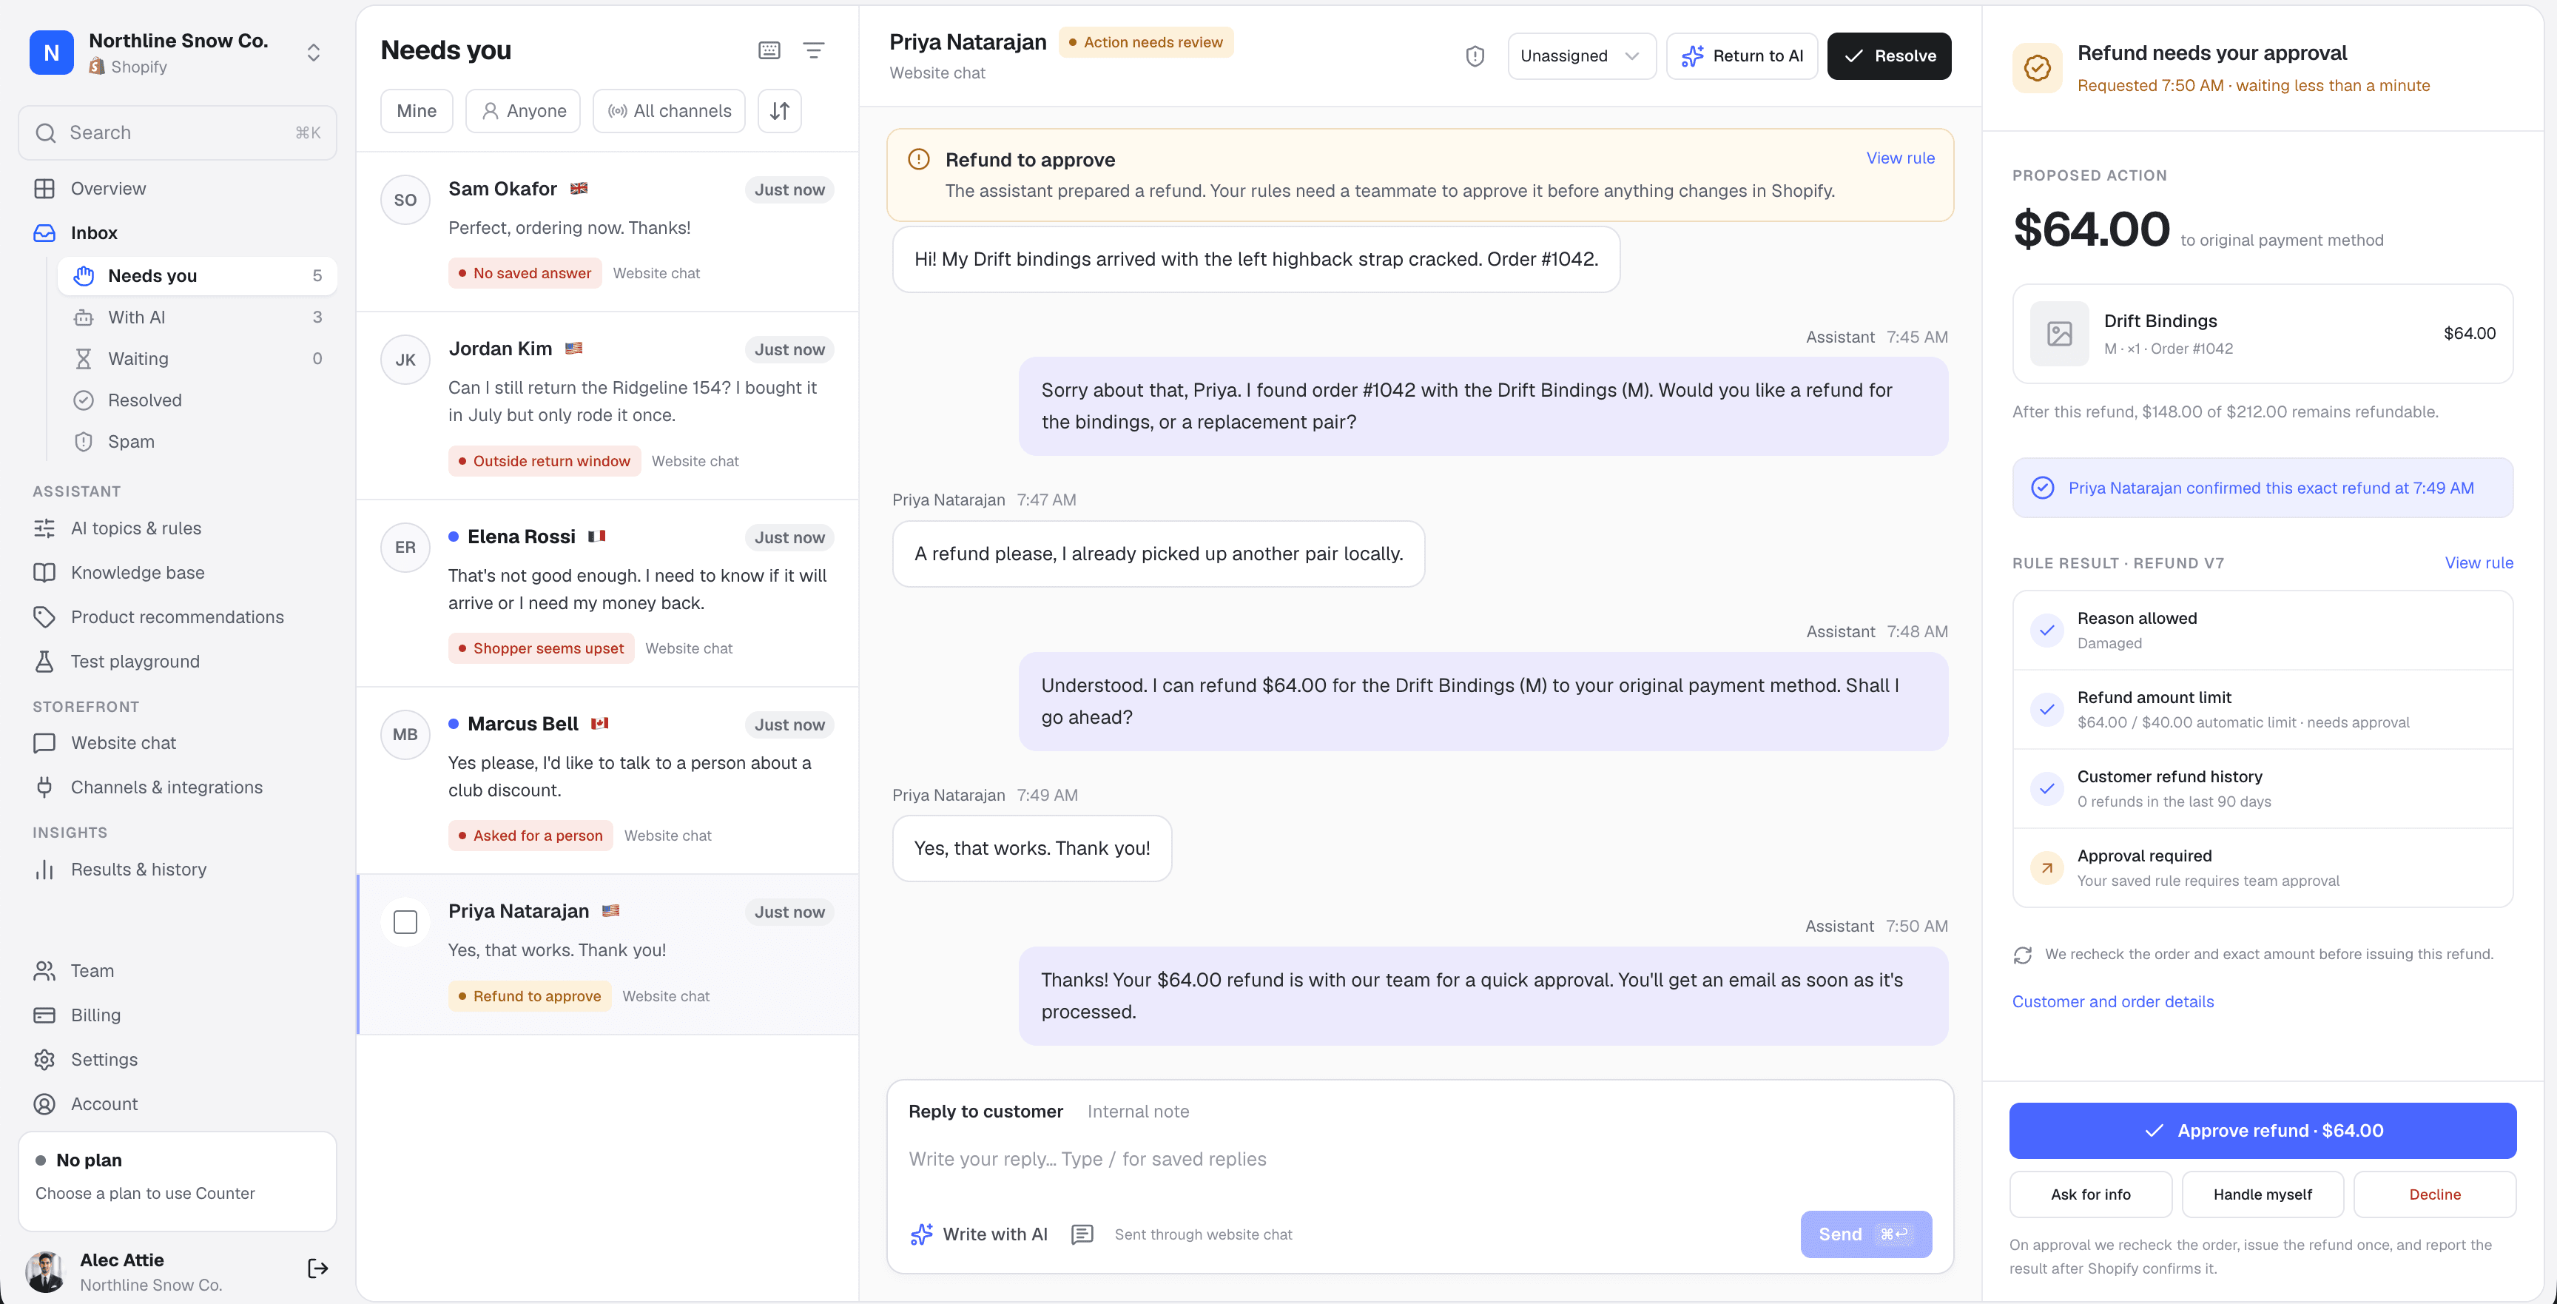Click Approve refund · $64.00 button
The width and height of the screenshot is (2557, 1304).
[x=2263, y=1130]
